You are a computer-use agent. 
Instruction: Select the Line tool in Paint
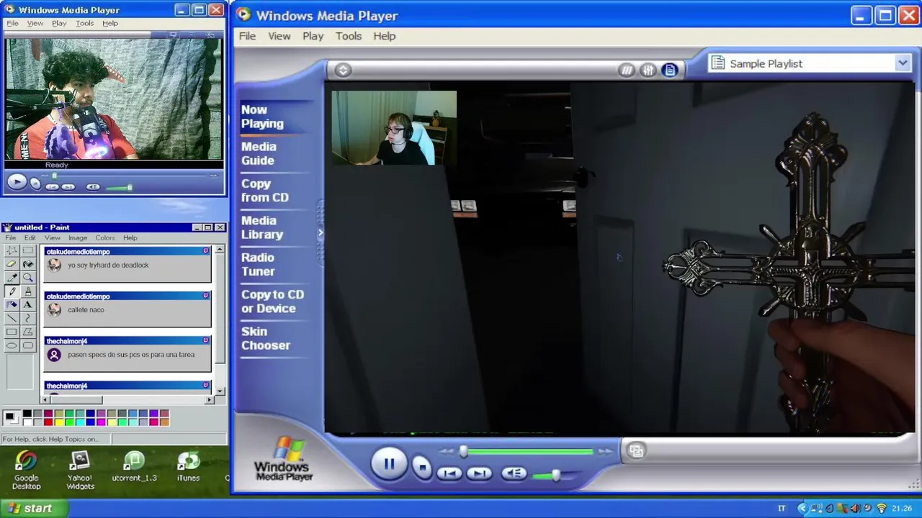12,319
